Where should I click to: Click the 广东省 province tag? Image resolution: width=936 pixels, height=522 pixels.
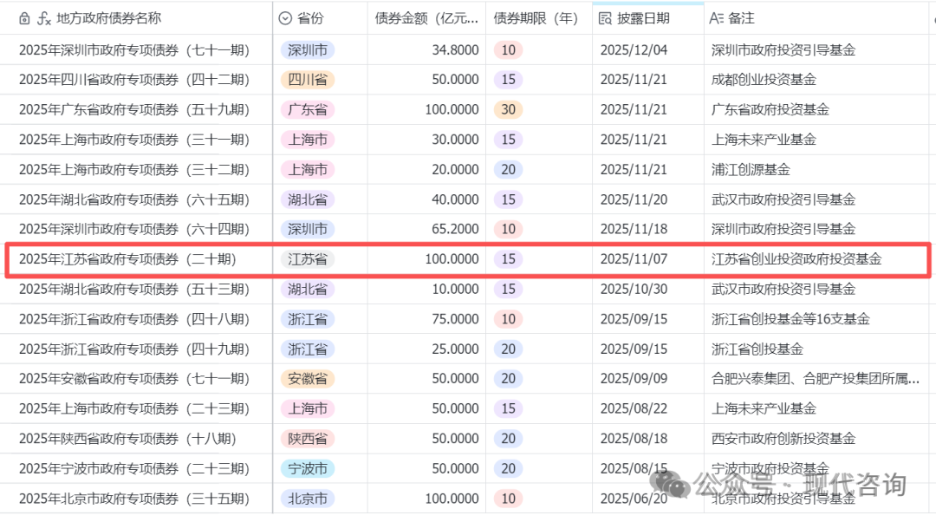click(308, 109)
